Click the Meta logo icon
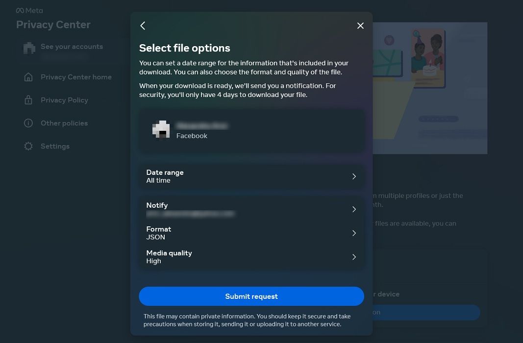Viewport: 523px width, 343px height. coord(20,10)
